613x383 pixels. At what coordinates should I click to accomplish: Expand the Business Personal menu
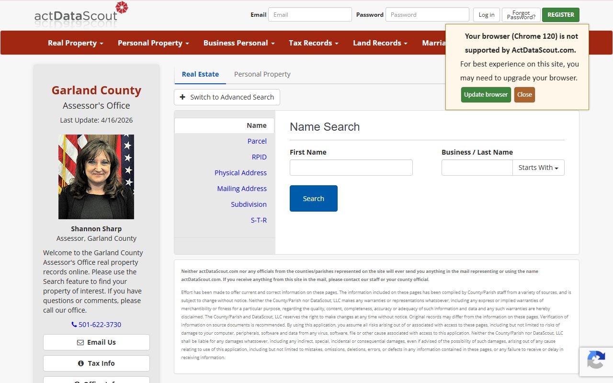pos(239,43)
